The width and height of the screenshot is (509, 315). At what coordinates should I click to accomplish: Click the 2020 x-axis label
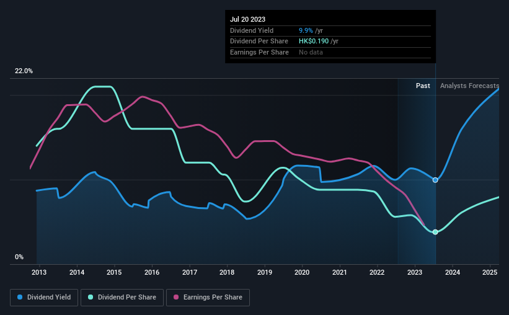pos(302,272)
